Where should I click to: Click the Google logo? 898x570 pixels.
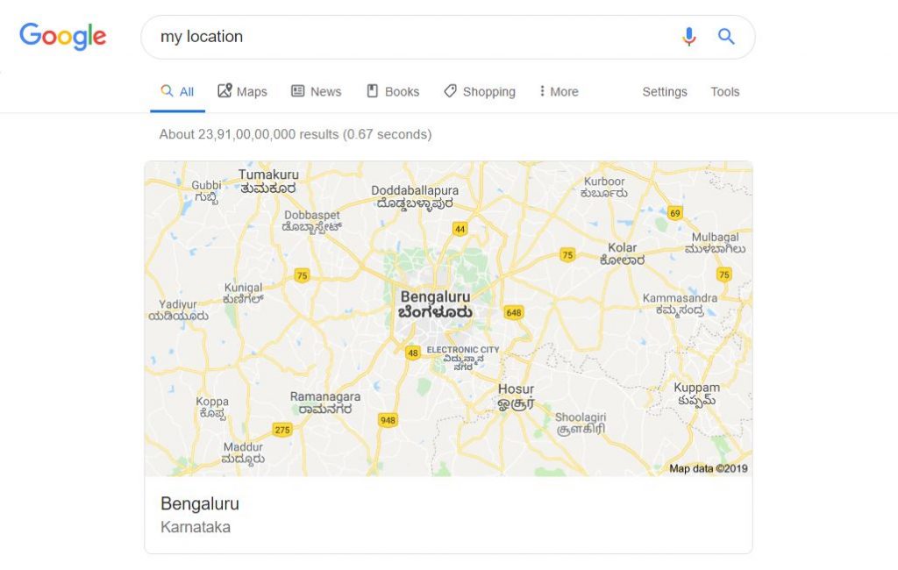(63, 37)
